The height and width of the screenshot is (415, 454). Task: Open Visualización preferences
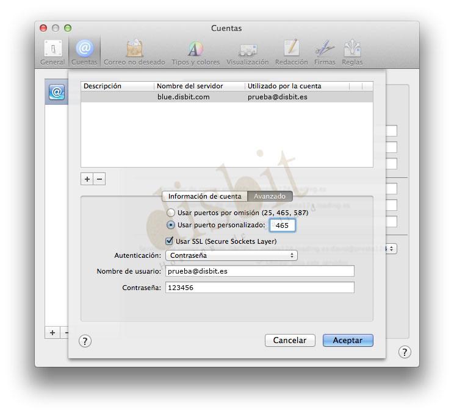click(x=247, y=52)
